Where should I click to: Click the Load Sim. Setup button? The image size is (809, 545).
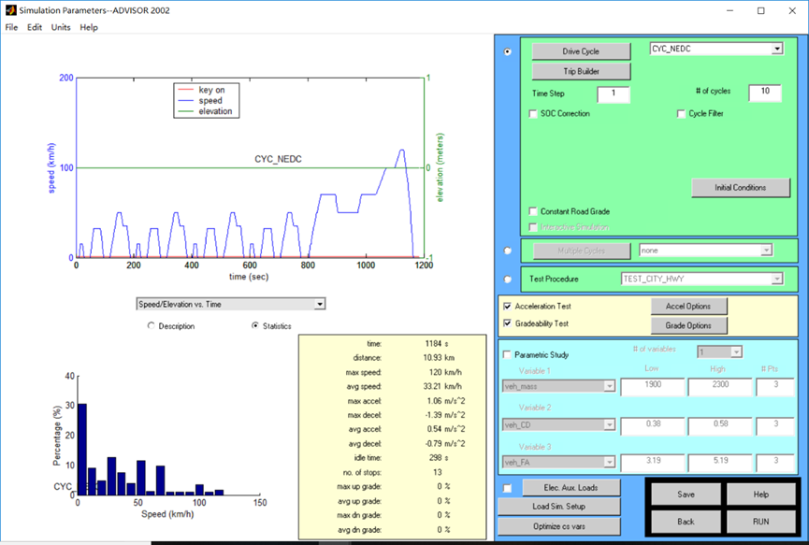pos(558,507)
